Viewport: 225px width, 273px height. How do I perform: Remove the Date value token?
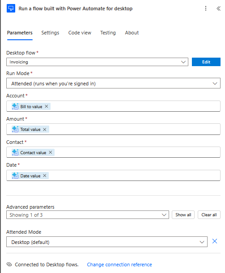pos(45,176)
